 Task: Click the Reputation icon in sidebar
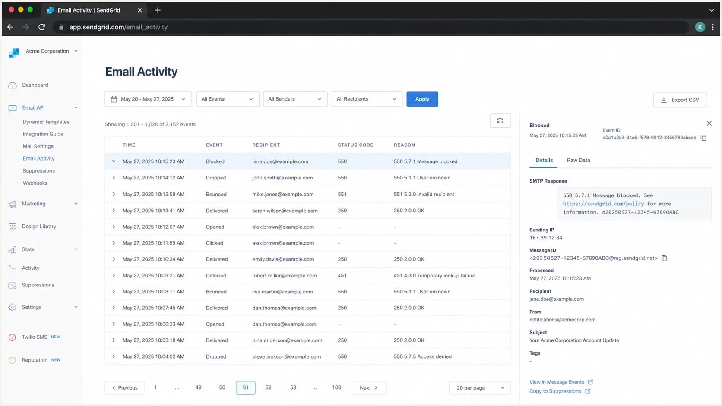(13, 360)
